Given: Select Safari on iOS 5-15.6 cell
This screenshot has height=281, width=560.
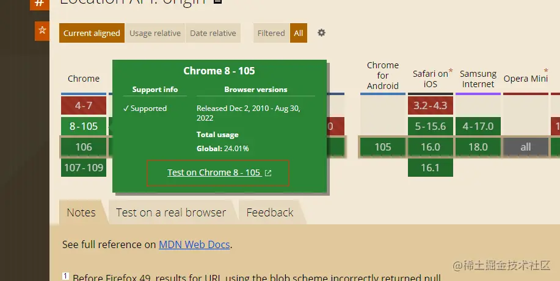Looking at the screenshot, I should tap(431, 126).
